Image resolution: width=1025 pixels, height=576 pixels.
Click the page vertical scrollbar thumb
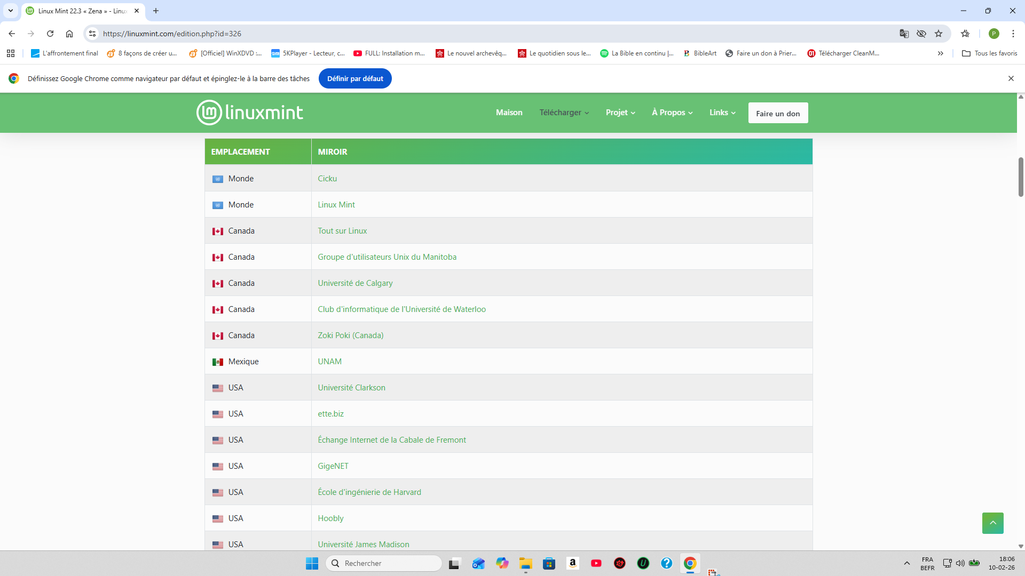coord(1021,177)
